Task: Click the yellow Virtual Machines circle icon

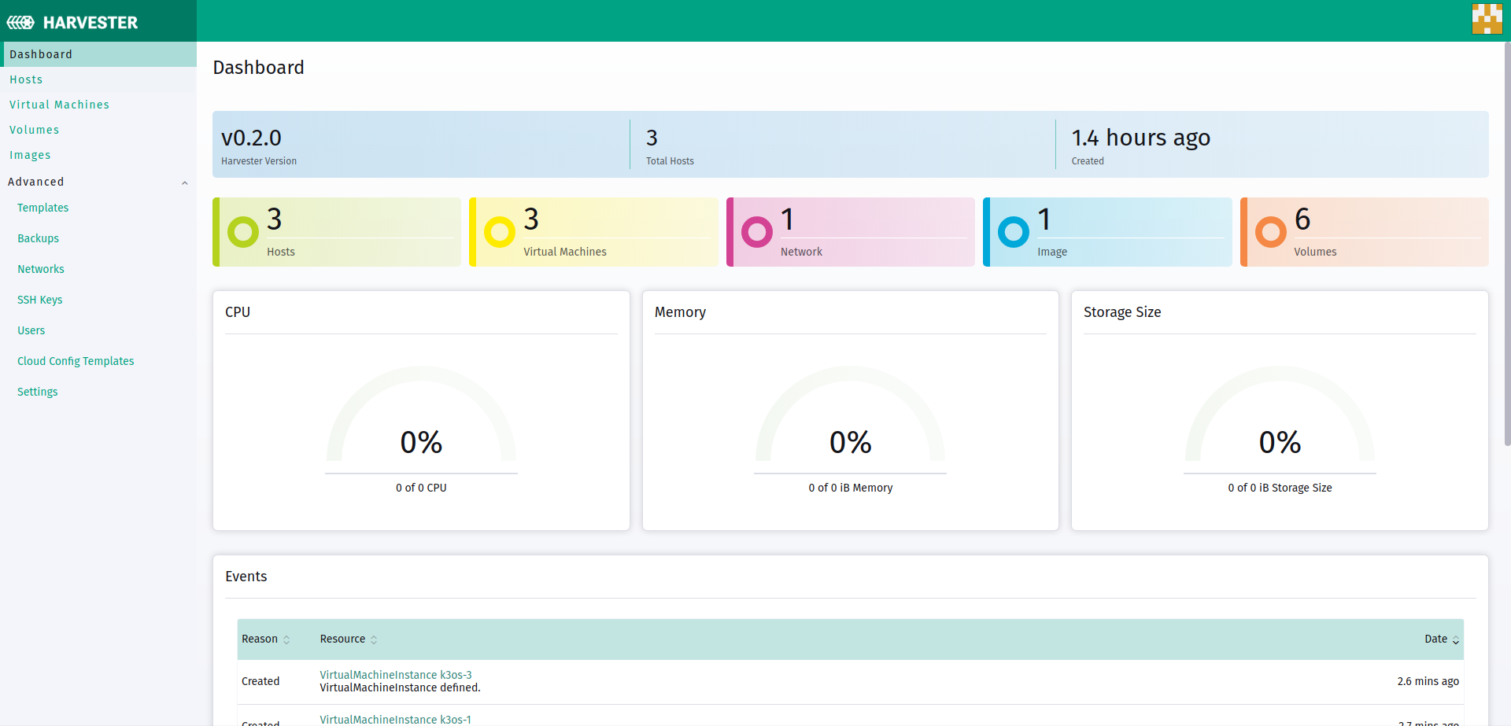Action: click(498, 231)
